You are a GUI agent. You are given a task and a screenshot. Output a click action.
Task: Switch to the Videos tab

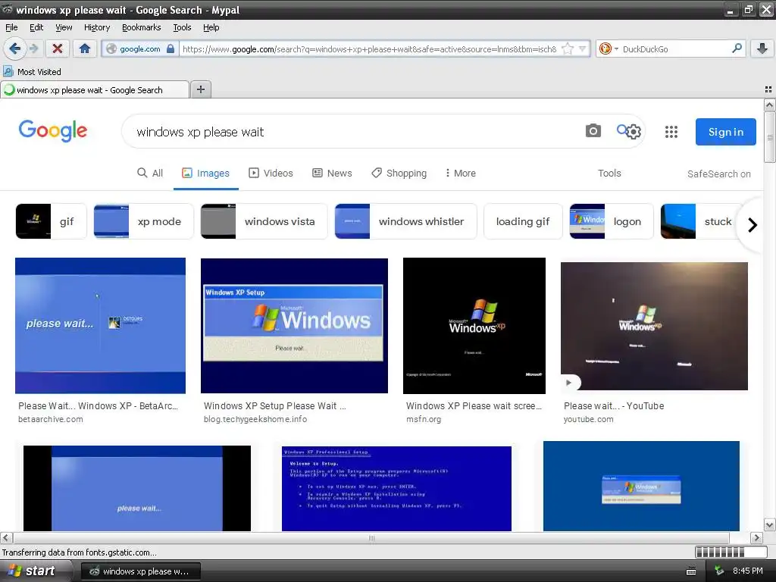(271, 174)
